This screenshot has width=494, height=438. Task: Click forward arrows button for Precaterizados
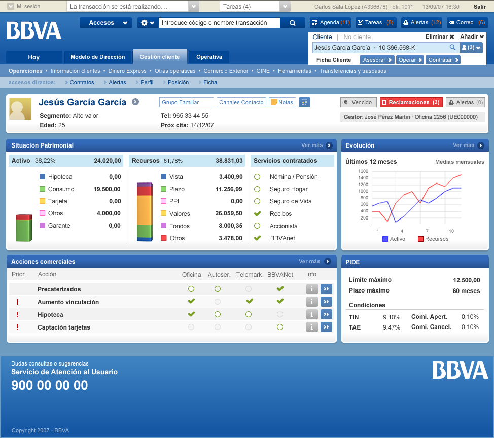click(327, 289)
